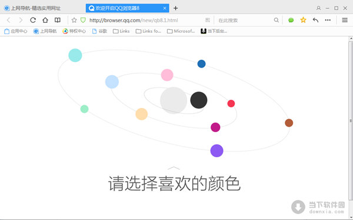Reload the page with refresh icon
This screenshot has width=353, height=220.
tap(33, 20)
